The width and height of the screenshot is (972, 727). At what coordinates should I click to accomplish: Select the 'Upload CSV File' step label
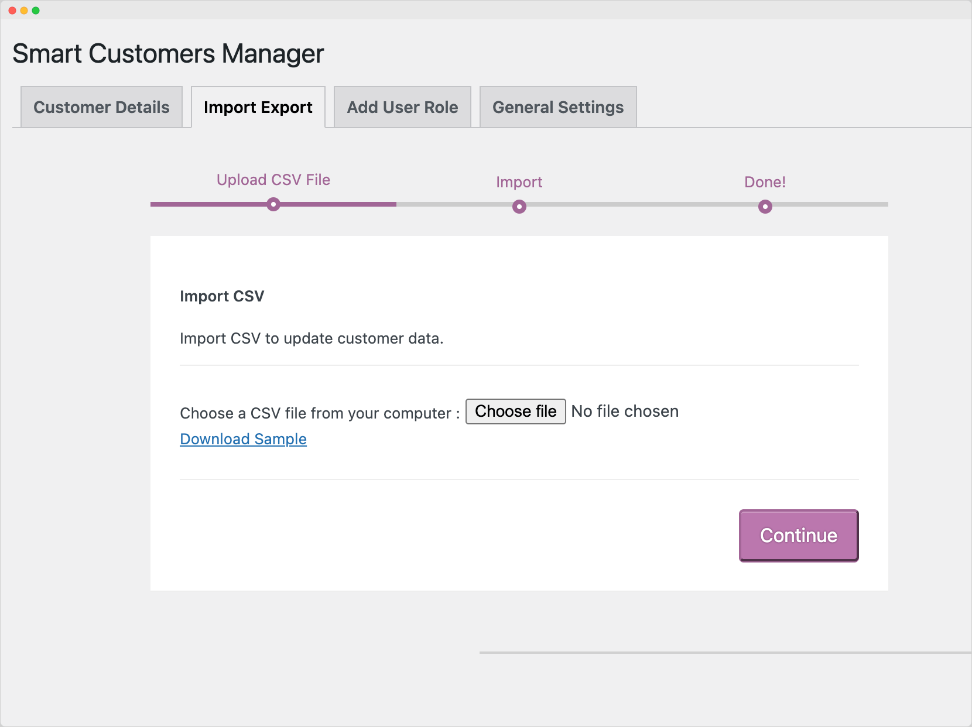tap(273, 180)
